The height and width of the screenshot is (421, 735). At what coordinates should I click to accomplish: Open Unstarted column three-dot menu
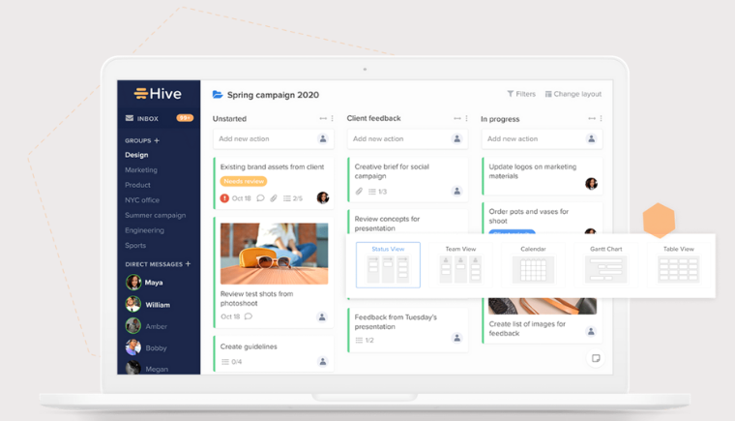tap(333, 118)
